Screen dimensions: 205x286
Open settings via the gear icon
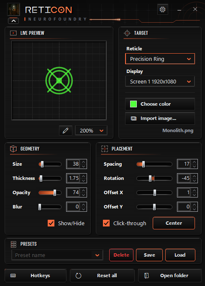coord(162,9)
